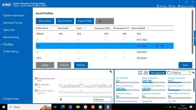Select the Default profile row

tap(105, 34)
